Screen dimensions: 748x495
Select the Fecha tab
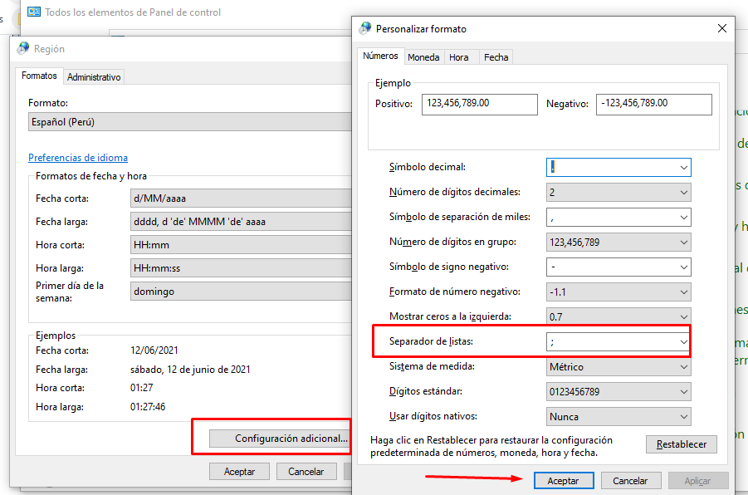pos(496,57)
